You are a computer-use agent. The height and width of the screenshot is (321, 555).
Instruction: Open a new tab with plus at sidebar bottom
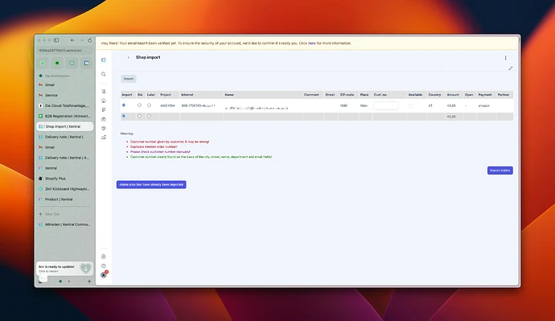coord(89,282)
